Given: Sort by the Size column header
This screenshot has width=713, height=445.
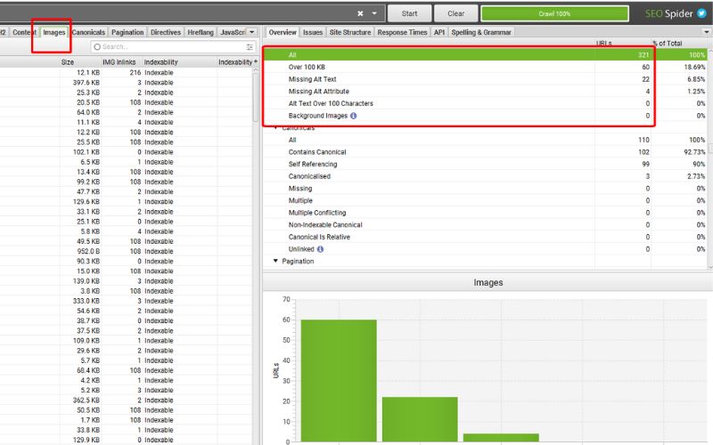Looking at the screenshot, I should point(68,62).
